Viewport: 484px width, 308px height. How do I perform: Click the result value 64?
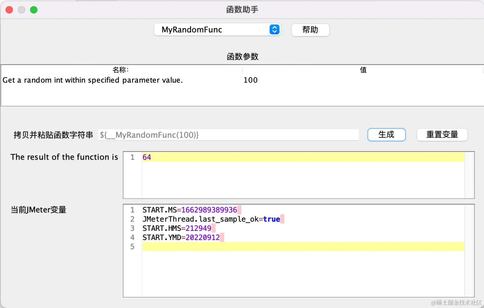coord(146,157)
